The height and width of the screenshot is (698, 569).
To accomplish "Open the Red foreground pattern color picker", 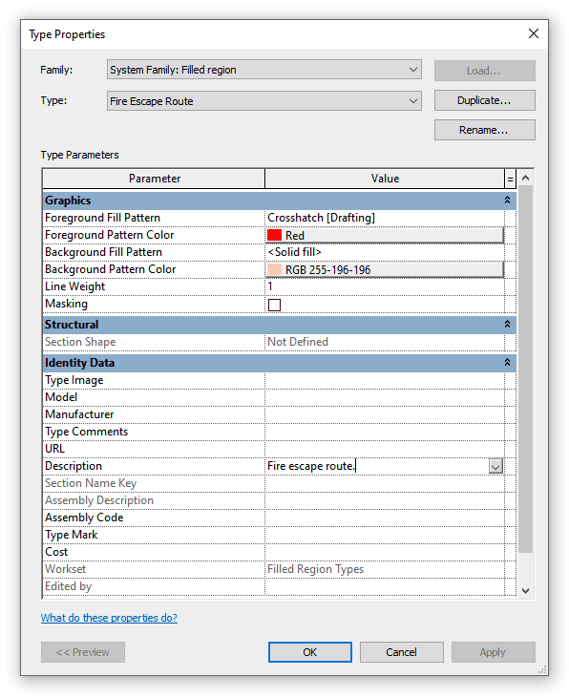I will [x=385, y=235].
